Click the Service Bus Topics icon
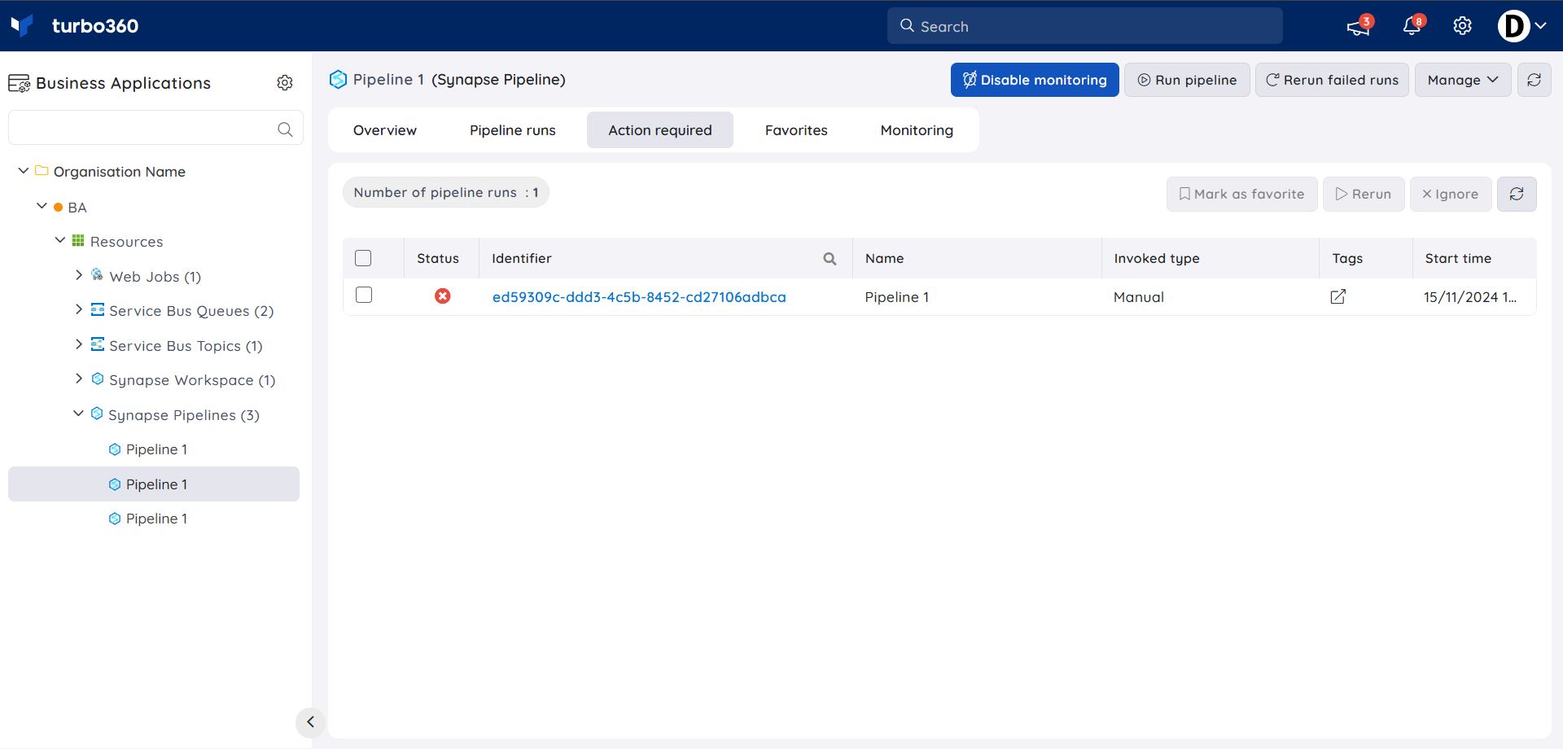 point(98,344)
